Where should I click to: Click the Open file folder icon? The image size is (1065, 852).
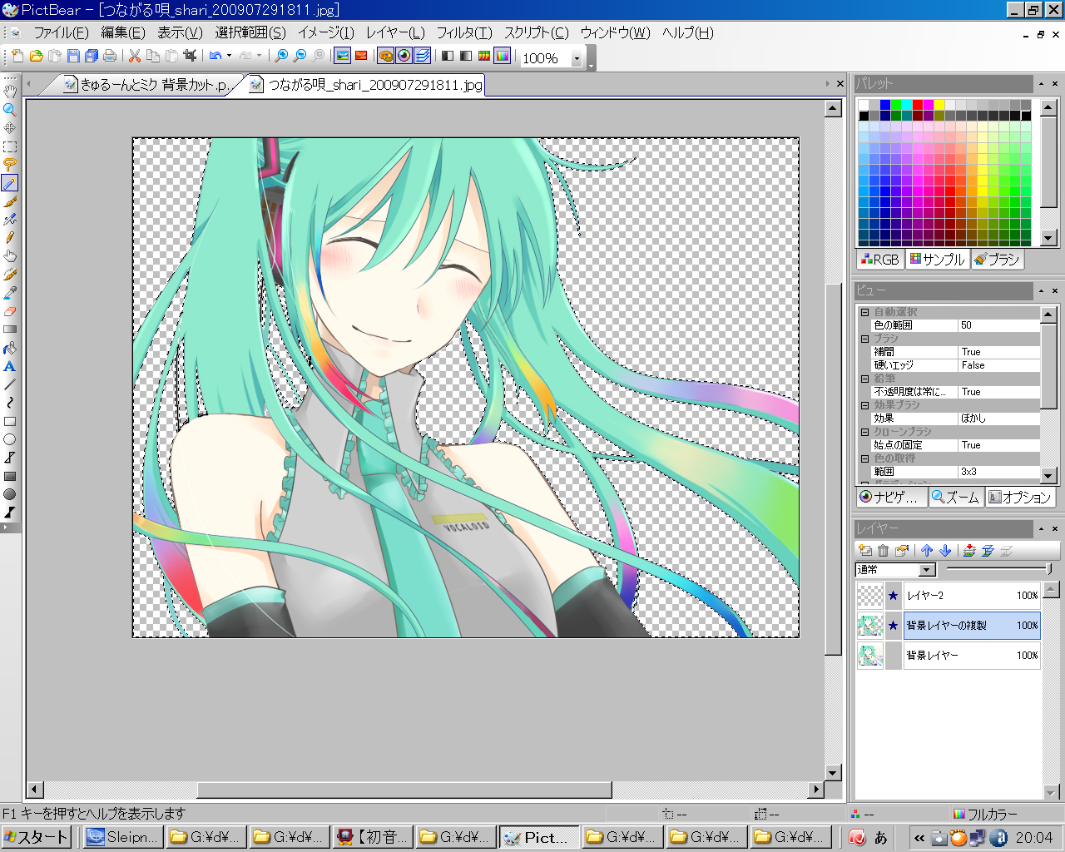(36, 57)
